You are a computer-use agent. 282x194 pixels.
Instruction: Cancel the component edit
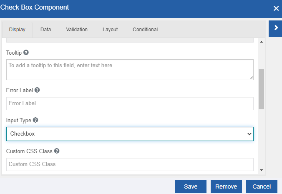tap(262, 186)
